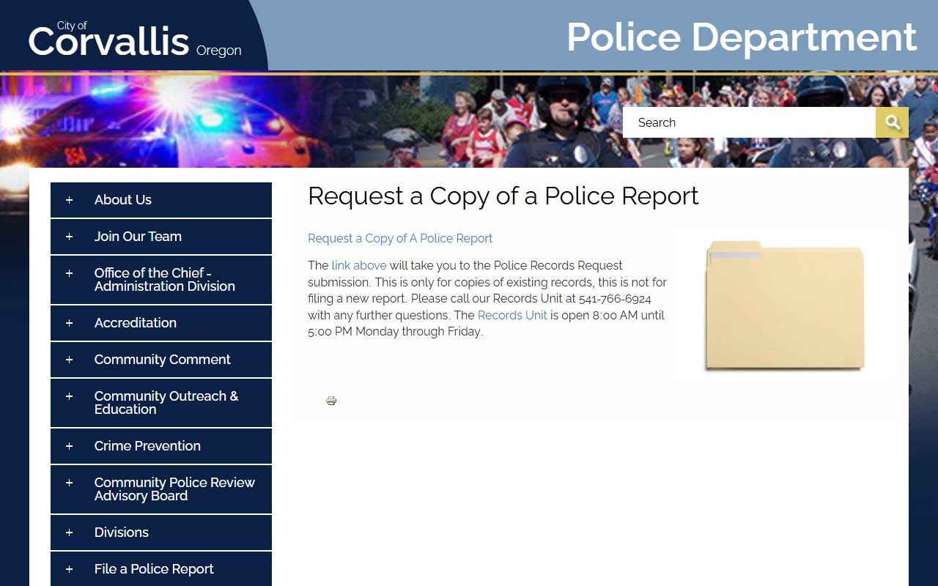938x586 pixels.
Task: Expand the Community Comment plus sign
Action: [x=69, y=360]
